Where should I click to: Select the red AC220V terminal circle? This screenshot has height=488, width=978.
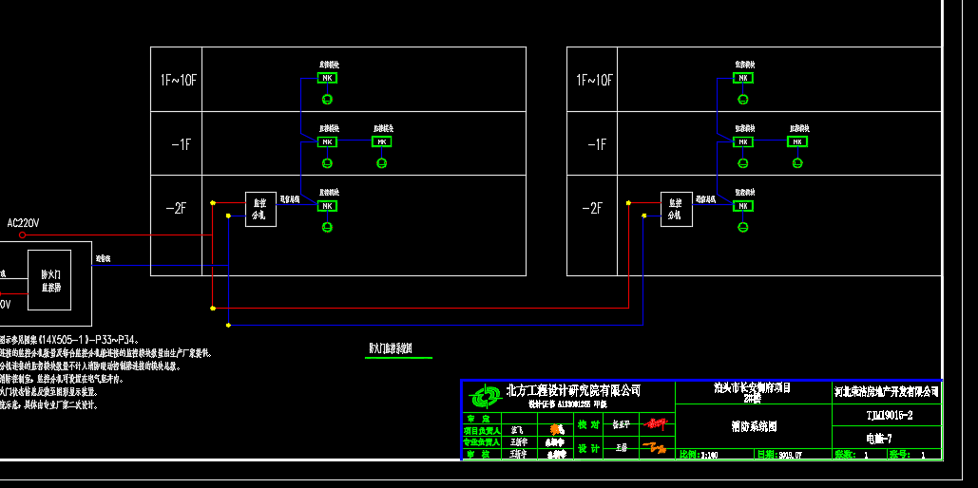click(23, 235)
